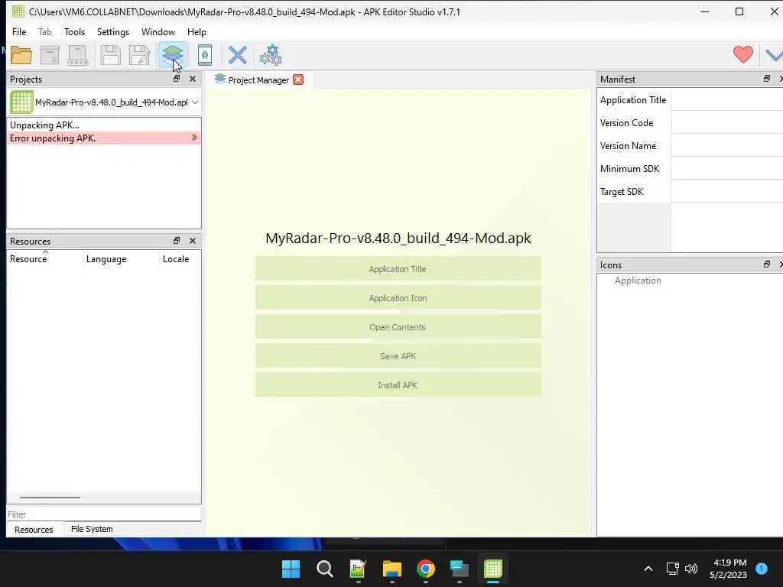Click the Filter input field
This screenshot has width=783, height=587.
click(104, 514)
